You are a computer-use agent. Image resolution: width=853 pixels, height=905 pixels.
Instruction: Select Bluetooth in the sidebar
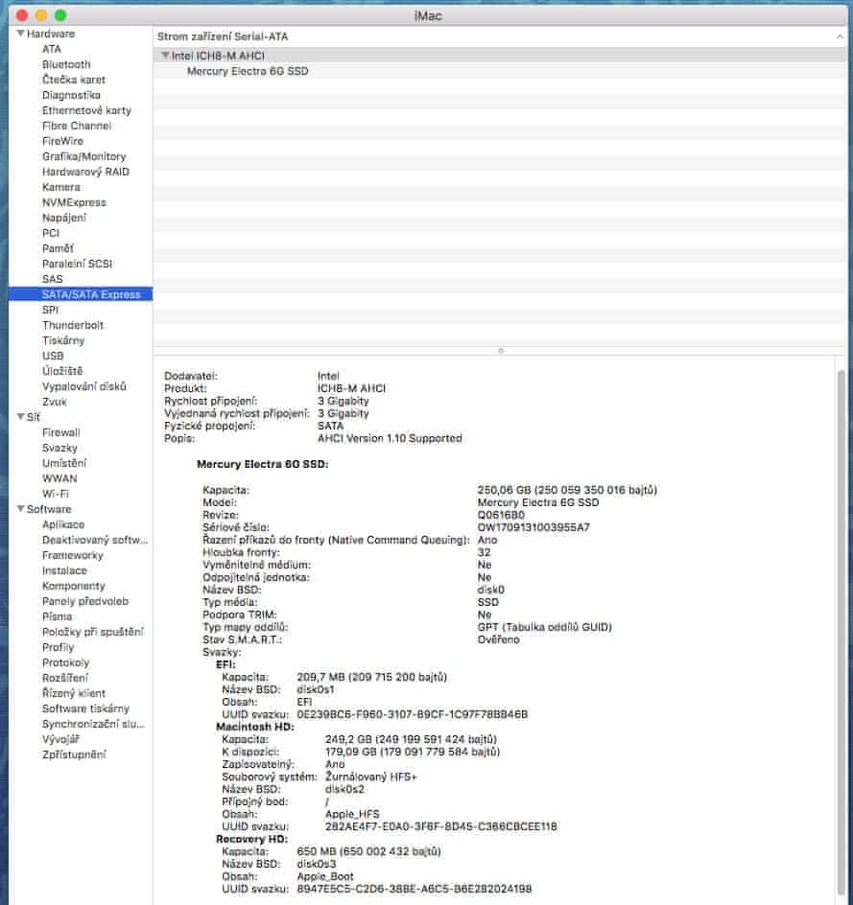[x=66, y=64]
